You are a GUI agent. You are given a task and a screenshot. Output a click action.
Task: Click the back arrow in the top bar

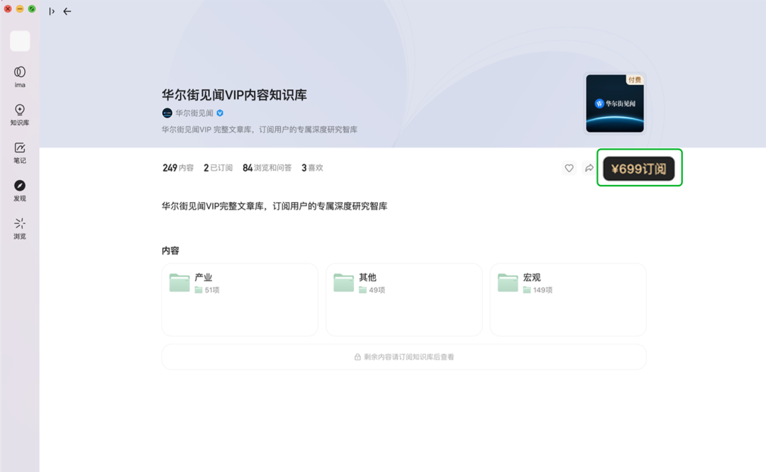67,11
